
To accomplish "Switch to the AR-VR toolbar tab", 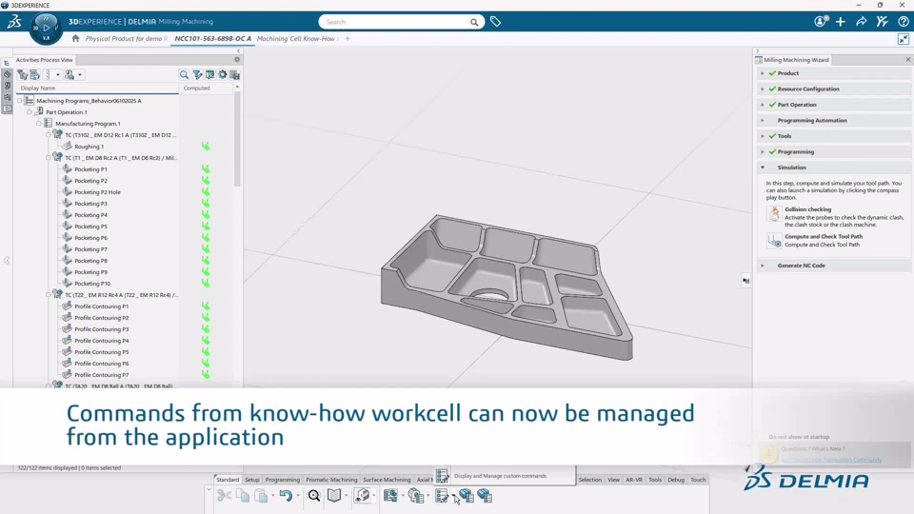I will click(x=634, y=480).
